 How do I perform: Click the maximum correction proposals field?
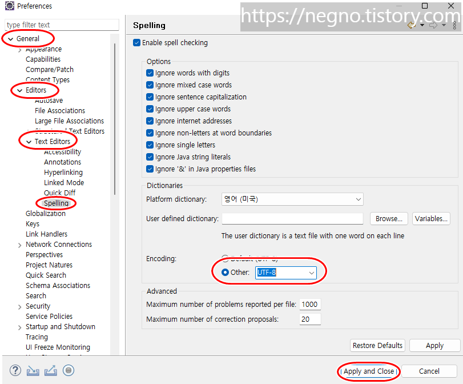tap(310, 319)
